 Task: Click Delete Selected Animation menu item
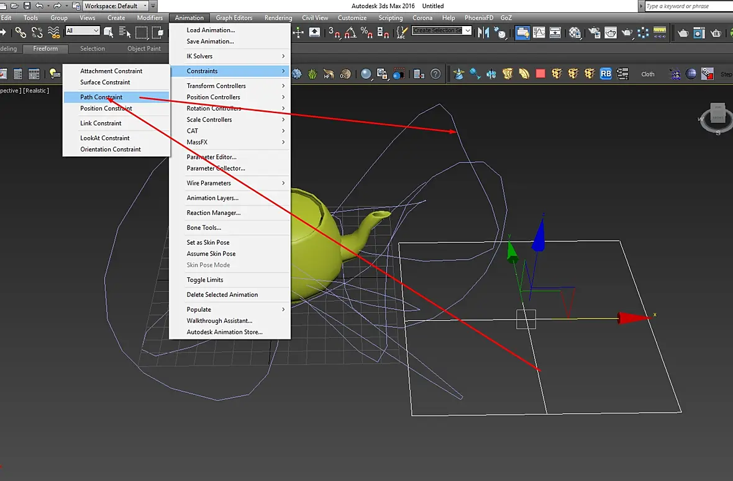tap(230, 295)
